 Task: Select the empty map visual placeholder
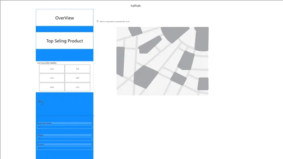tap(162, 61)
